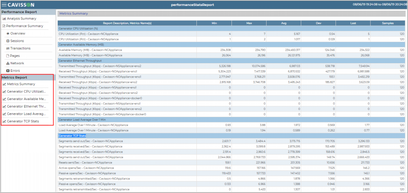Click the Generator CPU Utilization (%) group row
Screen dimensions: 408x193
tap(231, 28)
